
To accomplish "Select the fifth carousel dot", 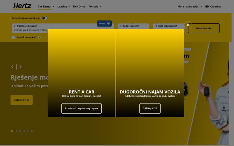I will pos(28,131).
